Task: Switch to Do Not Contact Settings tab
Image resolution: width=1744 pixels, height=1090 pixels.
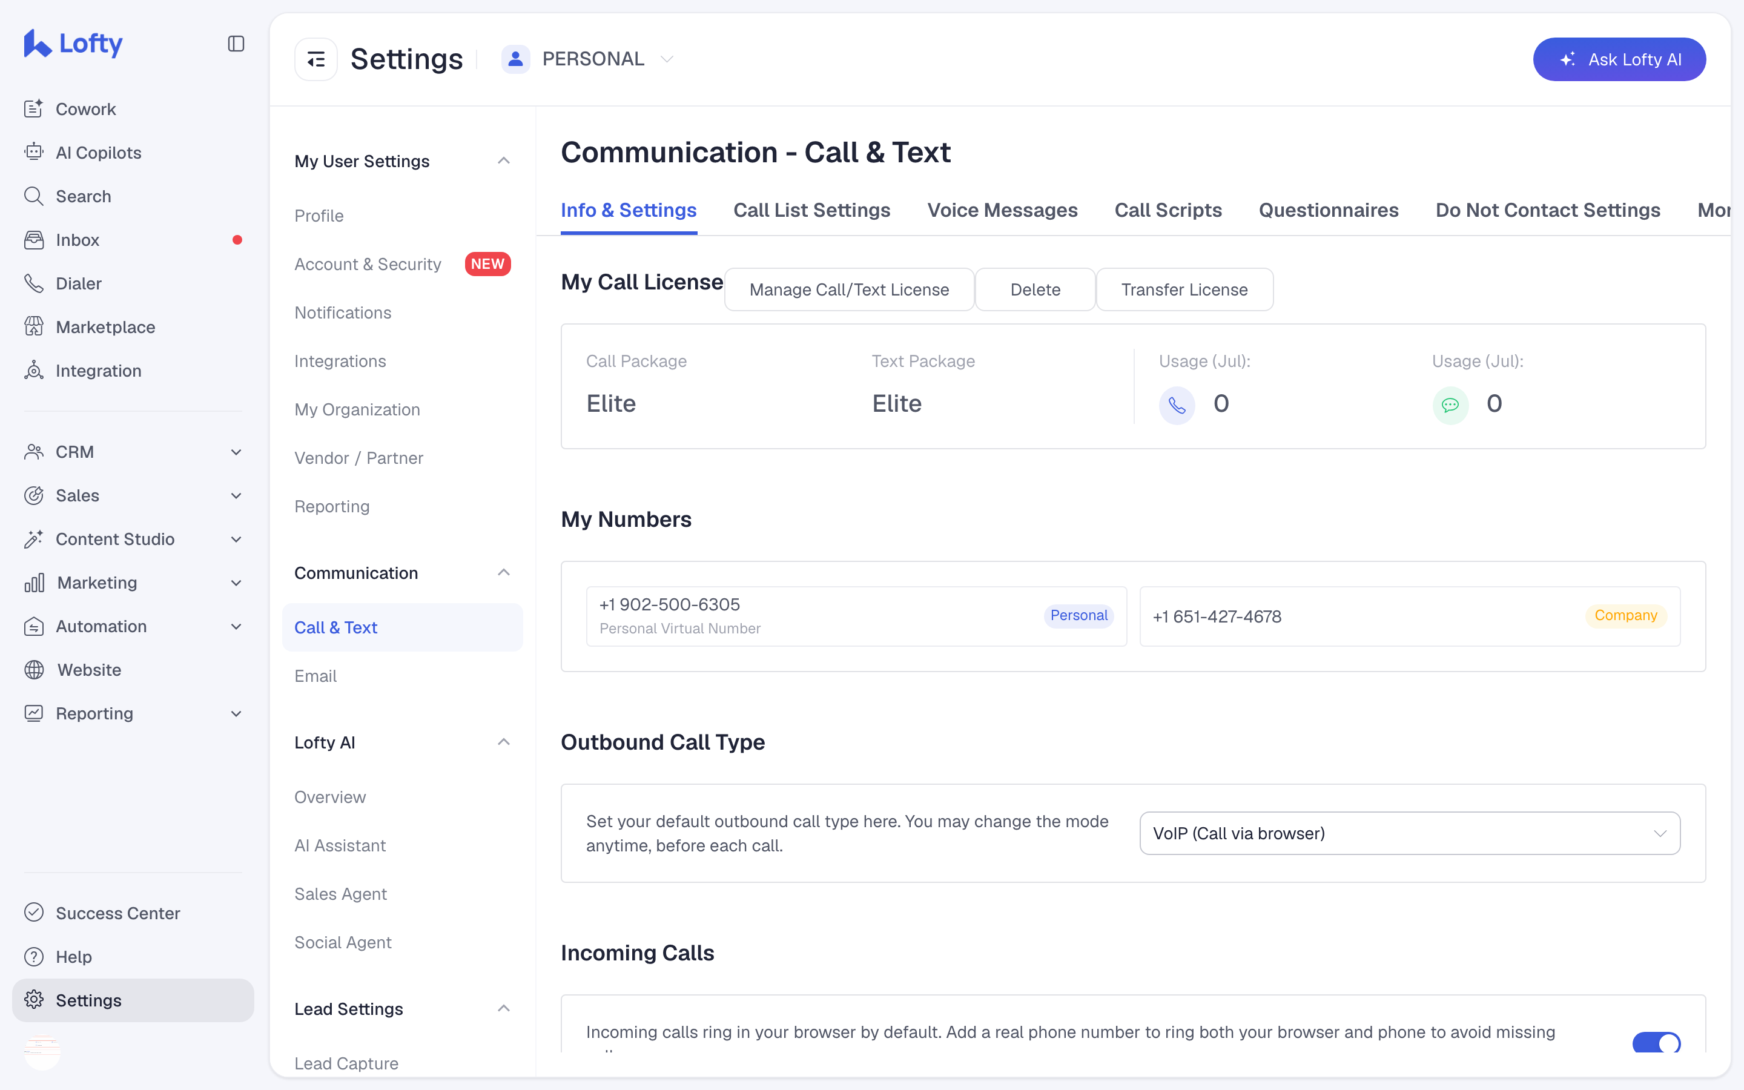Action: pos(1547,211)
